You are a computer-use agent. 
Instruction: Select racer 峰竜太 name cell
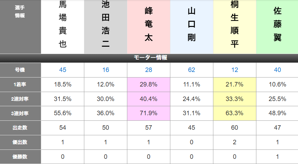point(148,27)
